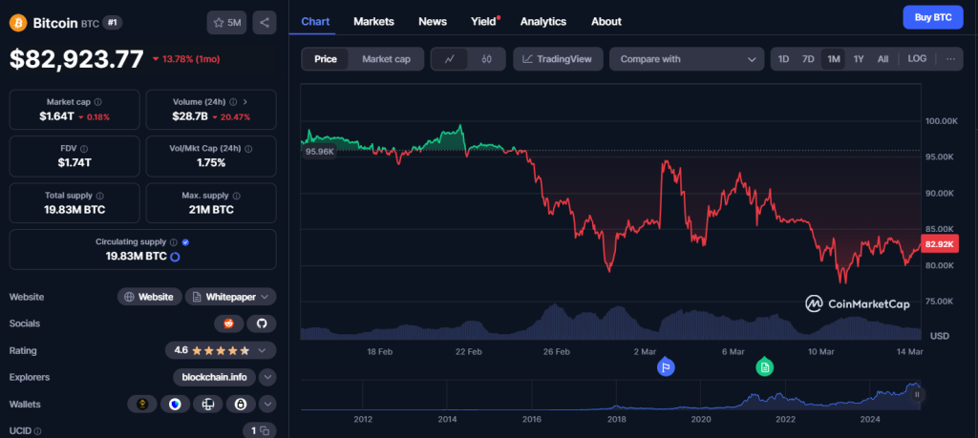
Task: Open the blockchain.info explorer link
Action: click(215, 378)
